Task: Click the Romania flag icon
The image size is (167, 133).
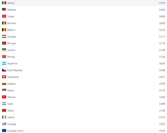Action: pos(4,23)
